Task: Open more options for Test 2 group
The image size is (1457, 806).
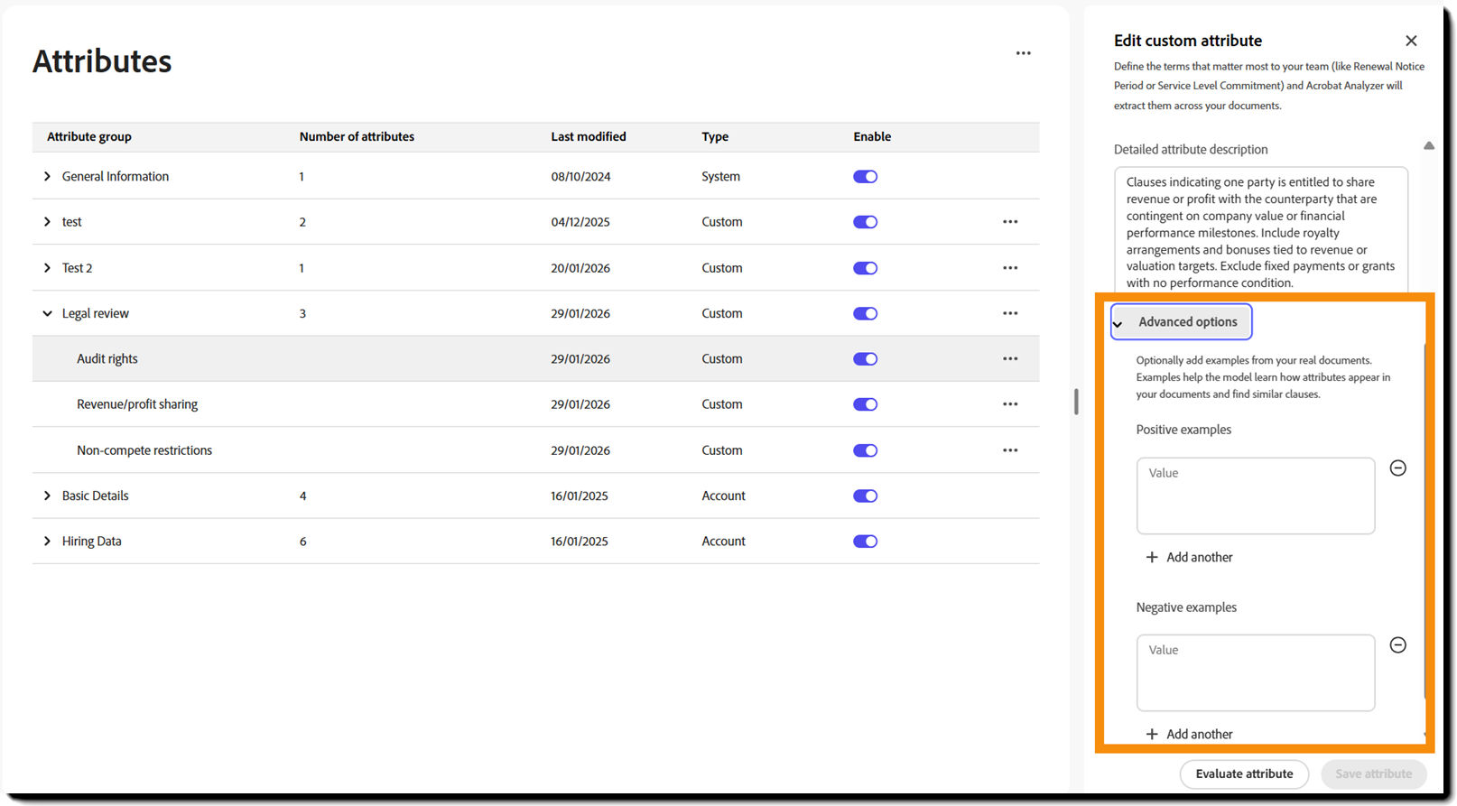Action: point(1010,268)
